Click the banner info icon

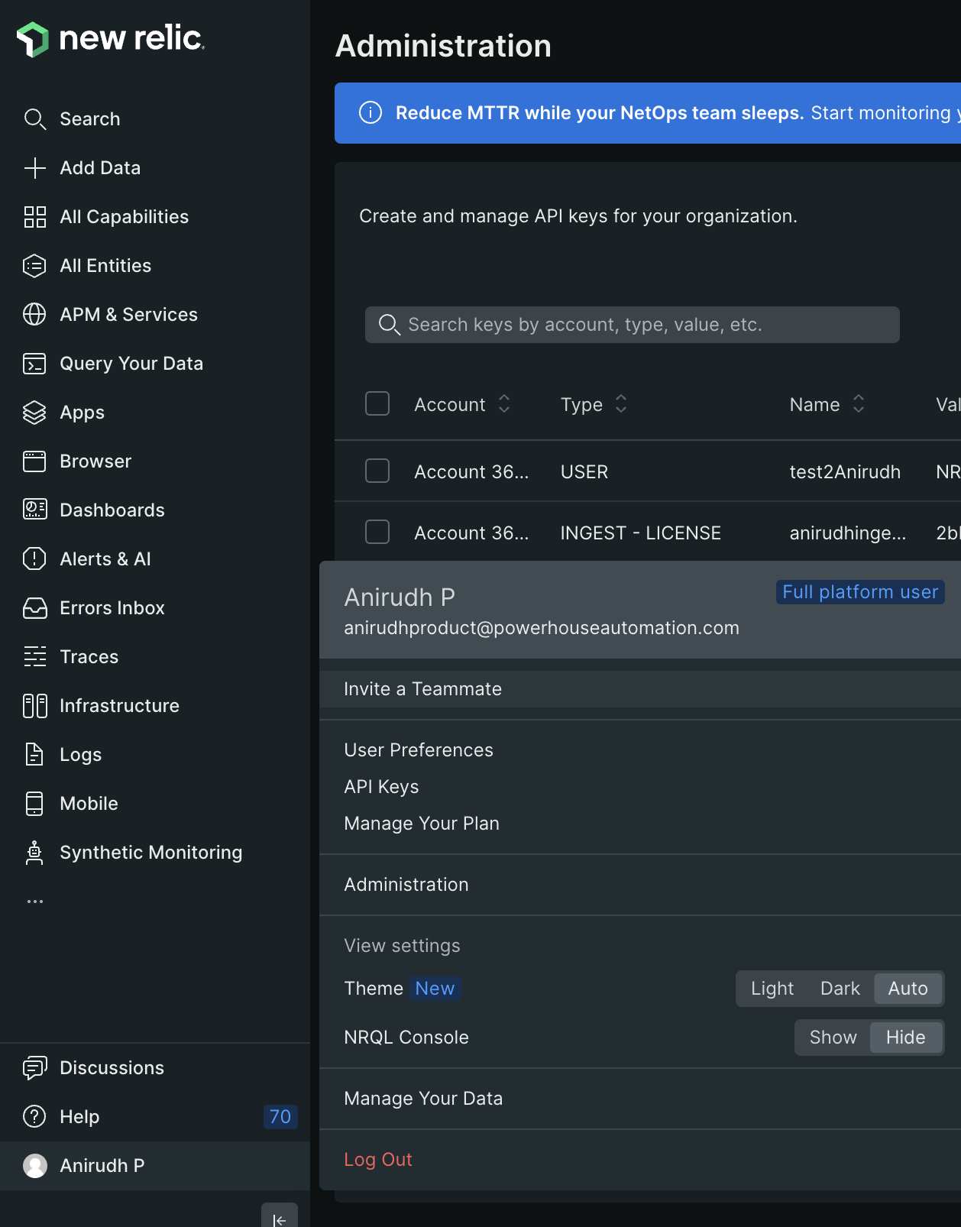click(370, 113)
